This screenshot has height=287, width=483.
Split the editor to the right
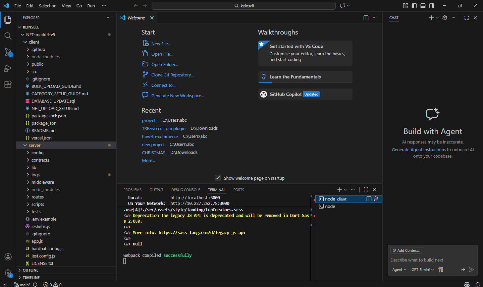[x=366, y=18]
